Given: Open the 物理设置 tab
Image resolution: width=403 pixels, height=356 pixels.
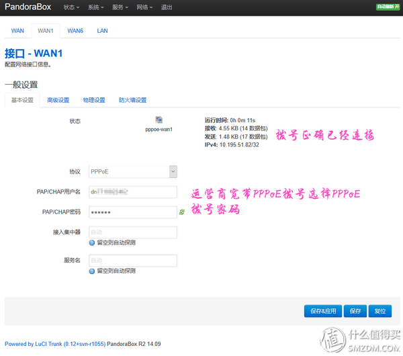Looking at the screenshot, I should (94, 100).
